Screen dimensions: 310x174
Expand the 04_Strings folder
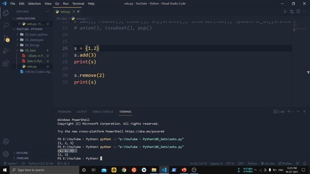pyautogui.click(x=32, y=45)
